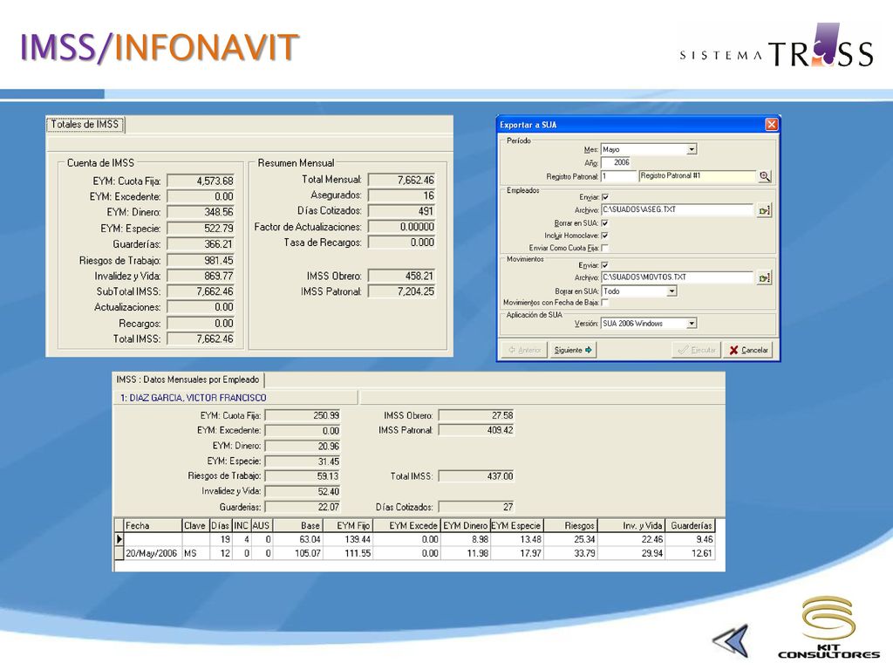Click the Siguiente button
The image size is (893, 670).
coord(573,350)
